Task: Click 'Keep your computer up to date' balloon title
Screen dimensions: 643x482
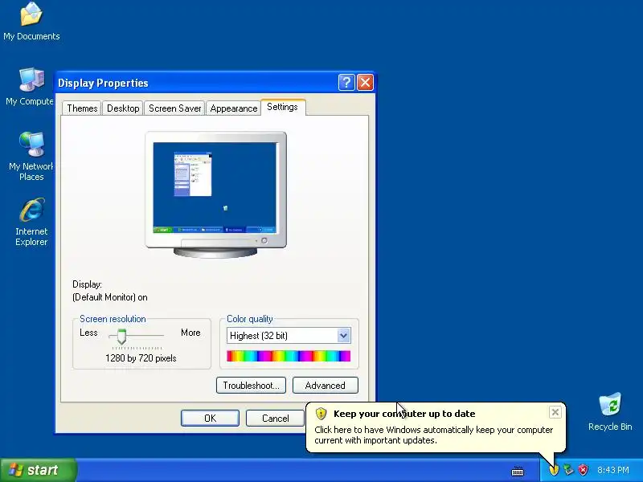Action: pyautogui.click(x=404, y=414)
